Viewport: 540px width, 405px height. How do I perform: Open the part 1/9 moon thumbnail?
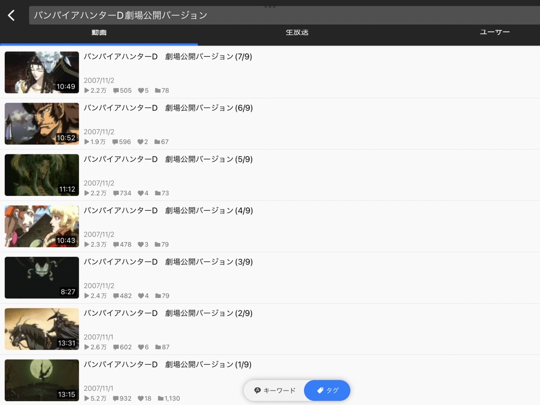point(42,380)
